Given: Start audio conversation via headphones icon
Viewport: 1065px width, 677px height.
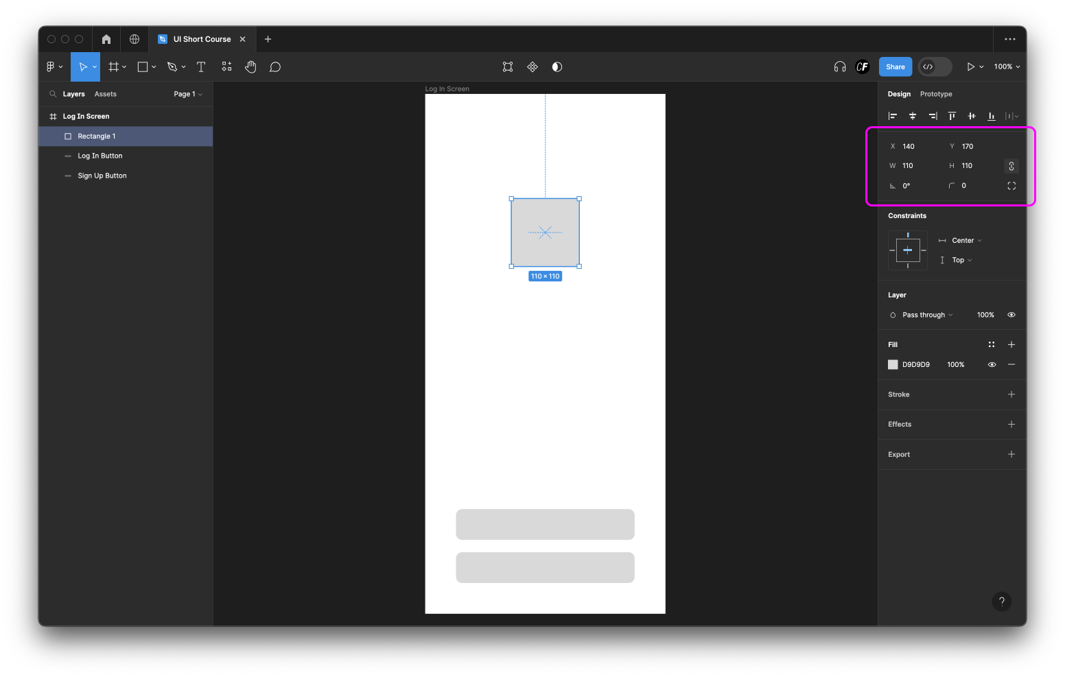Looking at the screenshot, I should coord(840,67).
